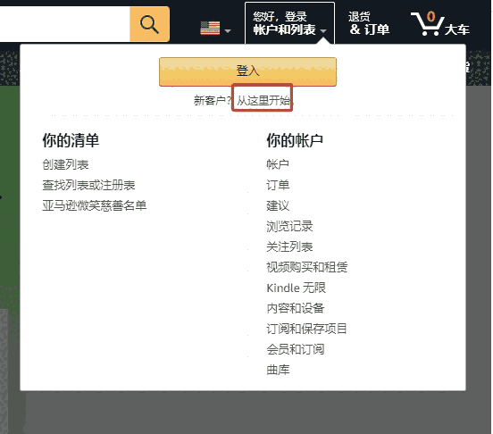Expand the arrow next to US flag
493x434 pixels.
(228, 30)
